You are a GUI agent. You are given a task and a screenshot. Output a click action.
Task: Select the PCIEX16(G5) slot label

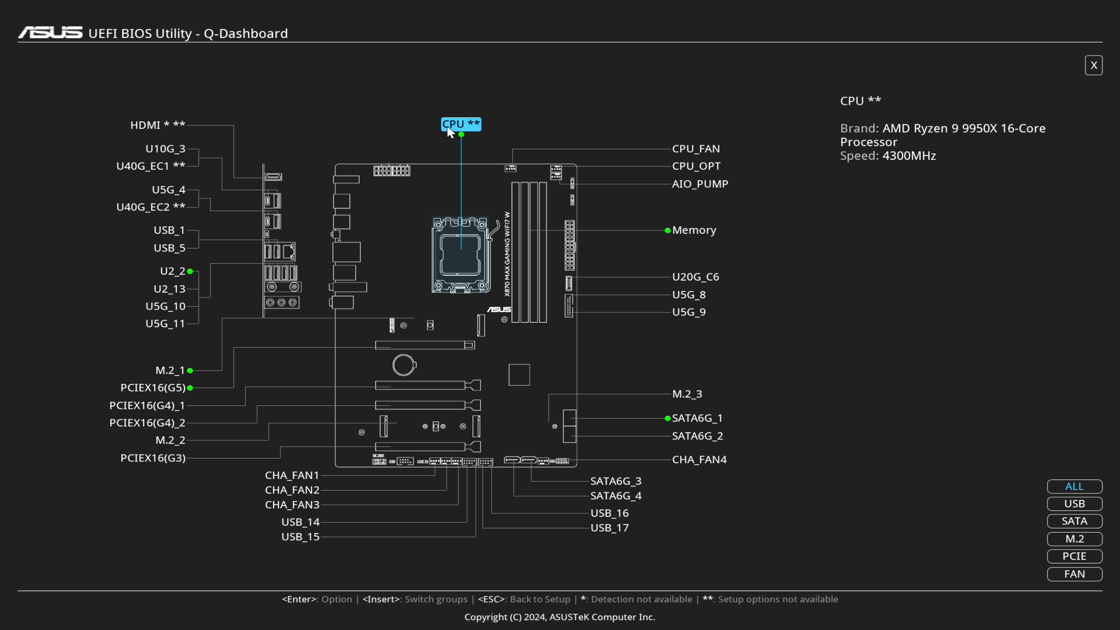pyautogui.click(x=152, y=388)
